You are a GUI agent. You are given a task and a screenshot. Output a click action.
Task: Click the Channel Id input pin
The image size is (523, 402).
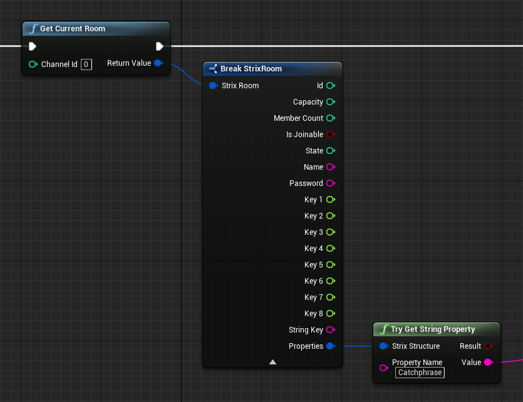pos(33,64)
